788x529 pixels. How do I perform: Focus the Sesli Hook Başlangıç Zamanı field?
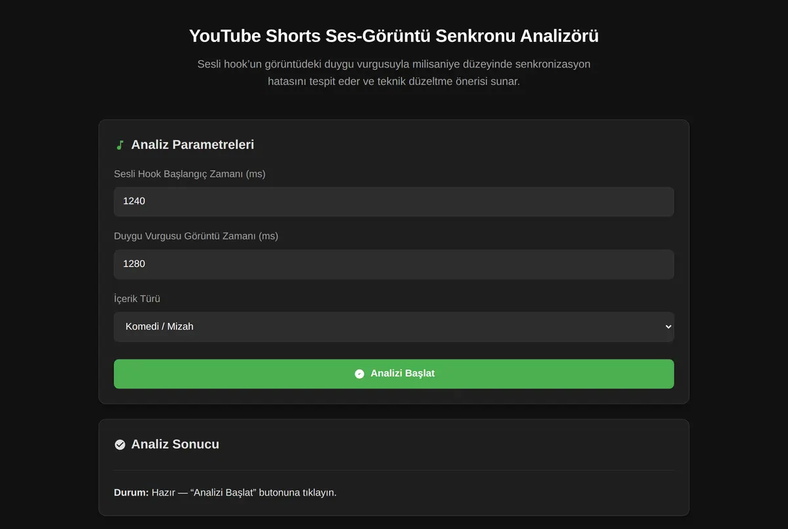click(x=394, y=201)
